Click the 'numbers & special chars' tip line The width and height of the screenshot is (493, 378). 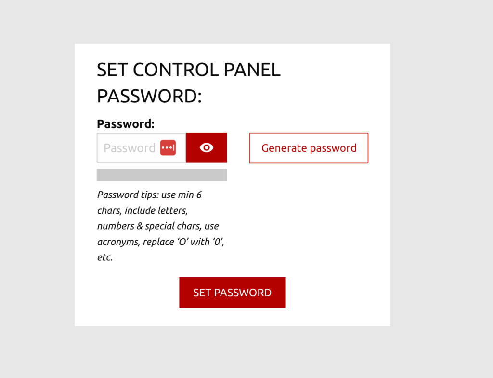[x=148, y=226]
